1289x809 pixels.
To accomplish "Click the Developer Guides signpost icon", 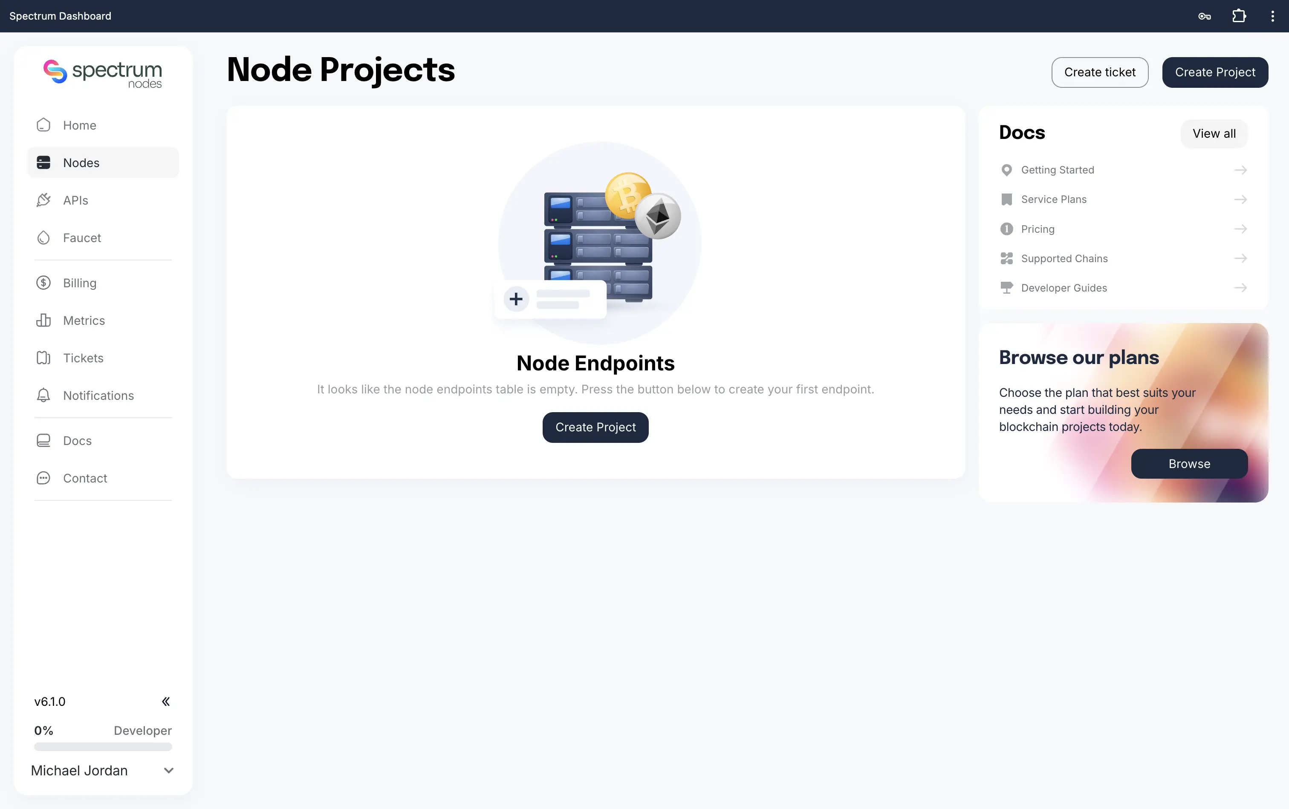I will pos(1006,287).
